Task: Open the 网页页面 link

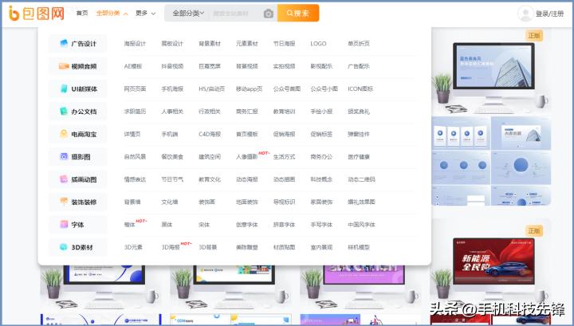Action: point(135,89)
